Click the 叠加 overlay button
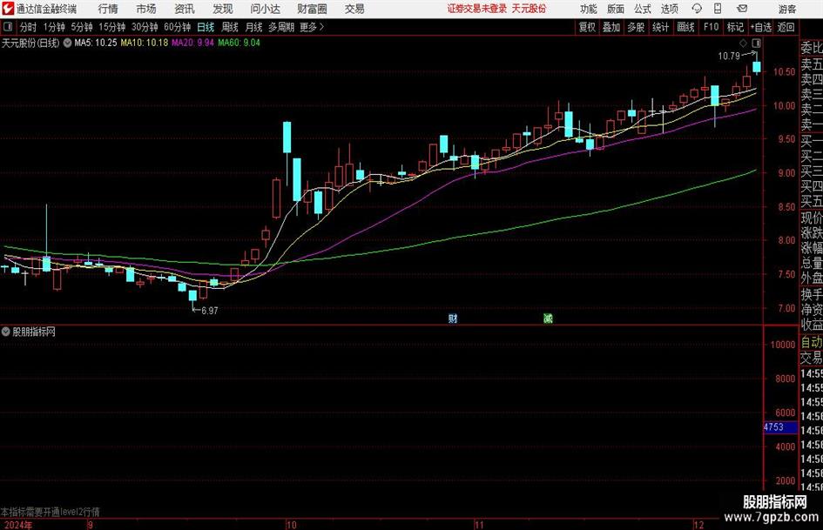Image resolution: width=823 pixels, height=530 pixels. click(x=611, y=27)
